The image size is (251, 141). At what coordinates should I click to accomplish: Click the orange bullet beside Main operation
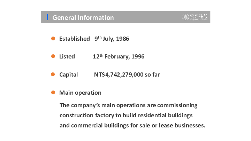53,93
